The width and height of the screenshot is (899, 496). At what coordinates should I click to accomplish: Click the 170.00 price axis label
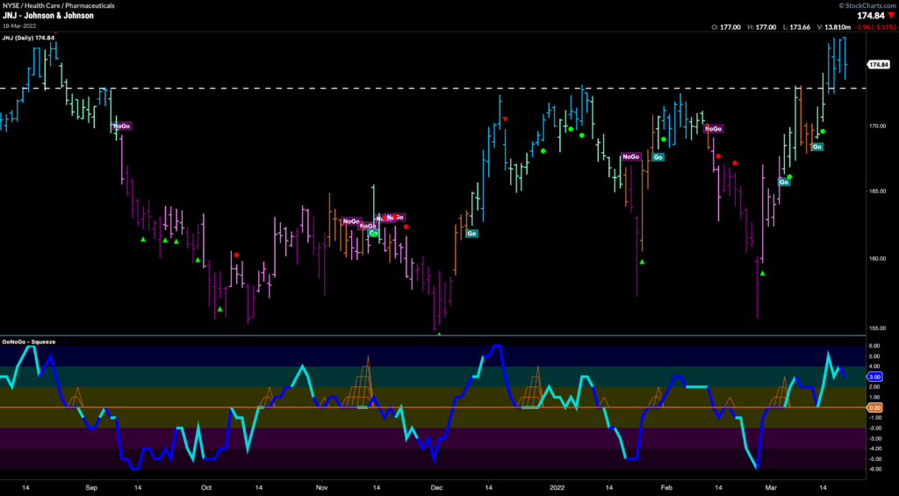(877, 126)
